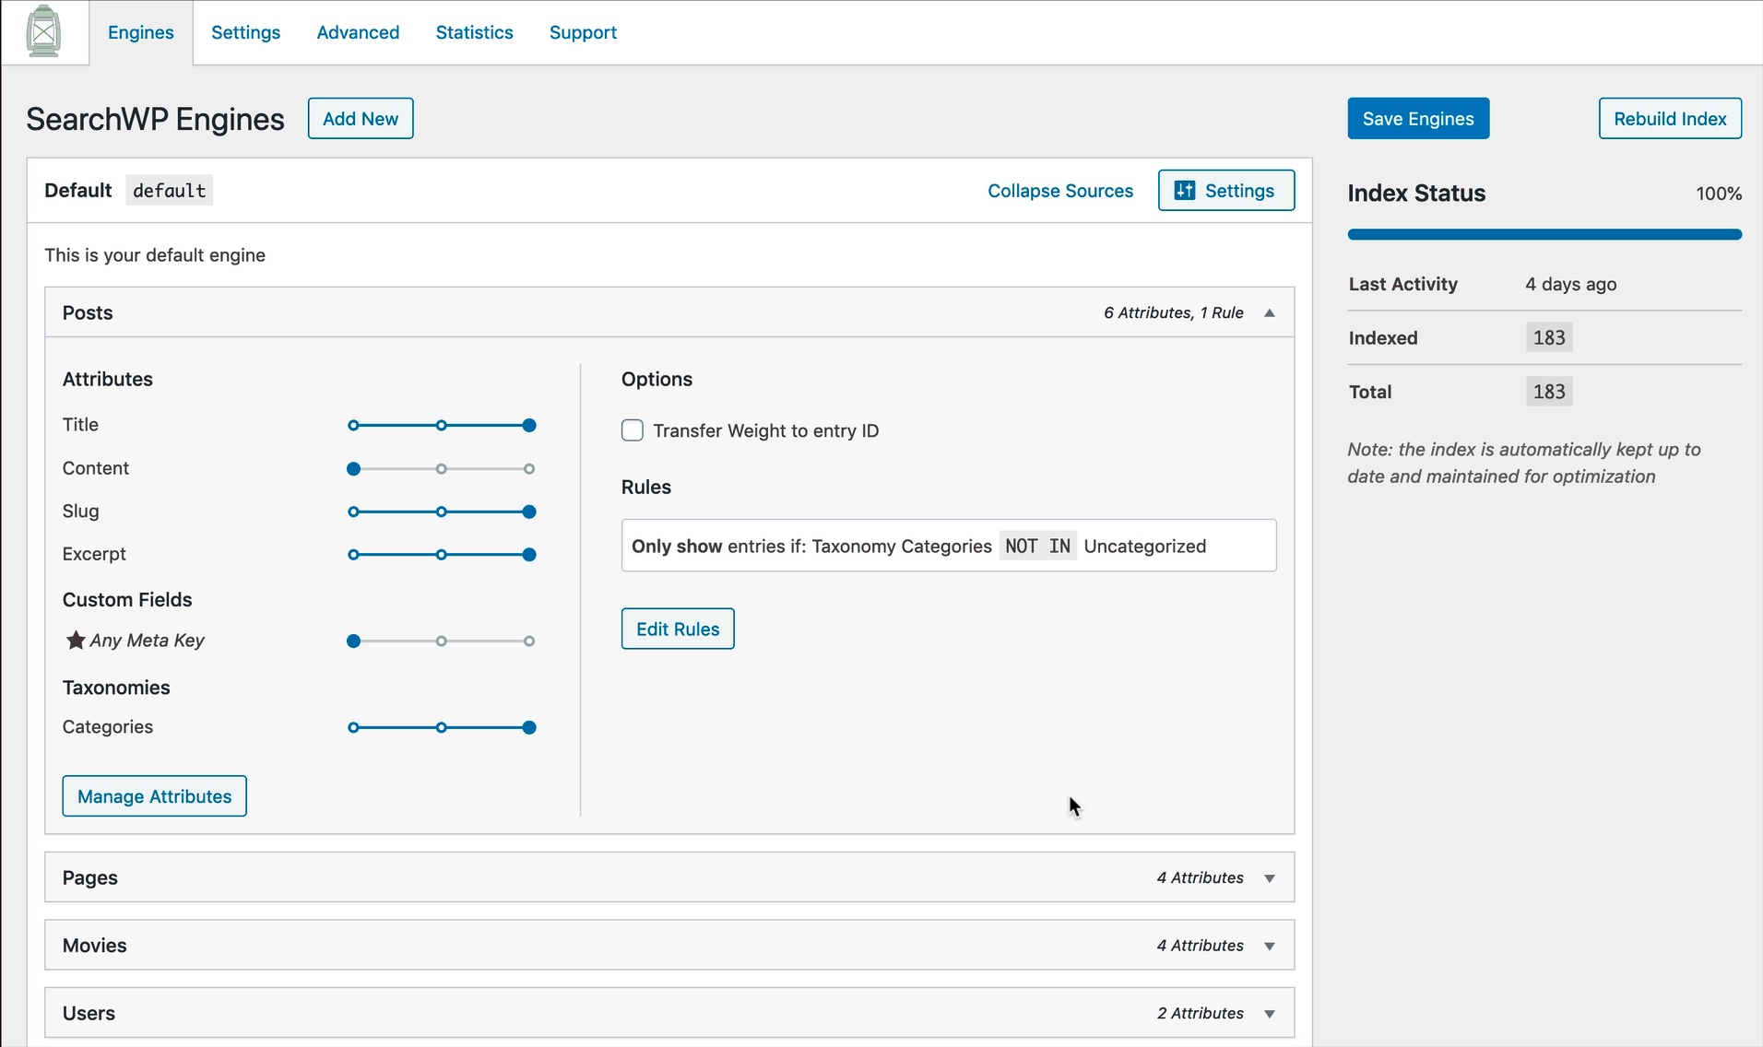Viewport: 1763px width, 1047px height.
Task: Click the star icon beside Any Meta Key
Action: pyautogui.click(x=76, y=640)
